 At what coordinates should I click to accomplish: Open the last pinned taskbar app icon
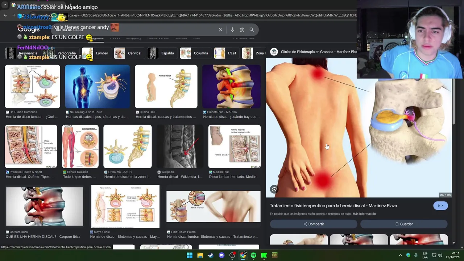click(x=275, y=255)
